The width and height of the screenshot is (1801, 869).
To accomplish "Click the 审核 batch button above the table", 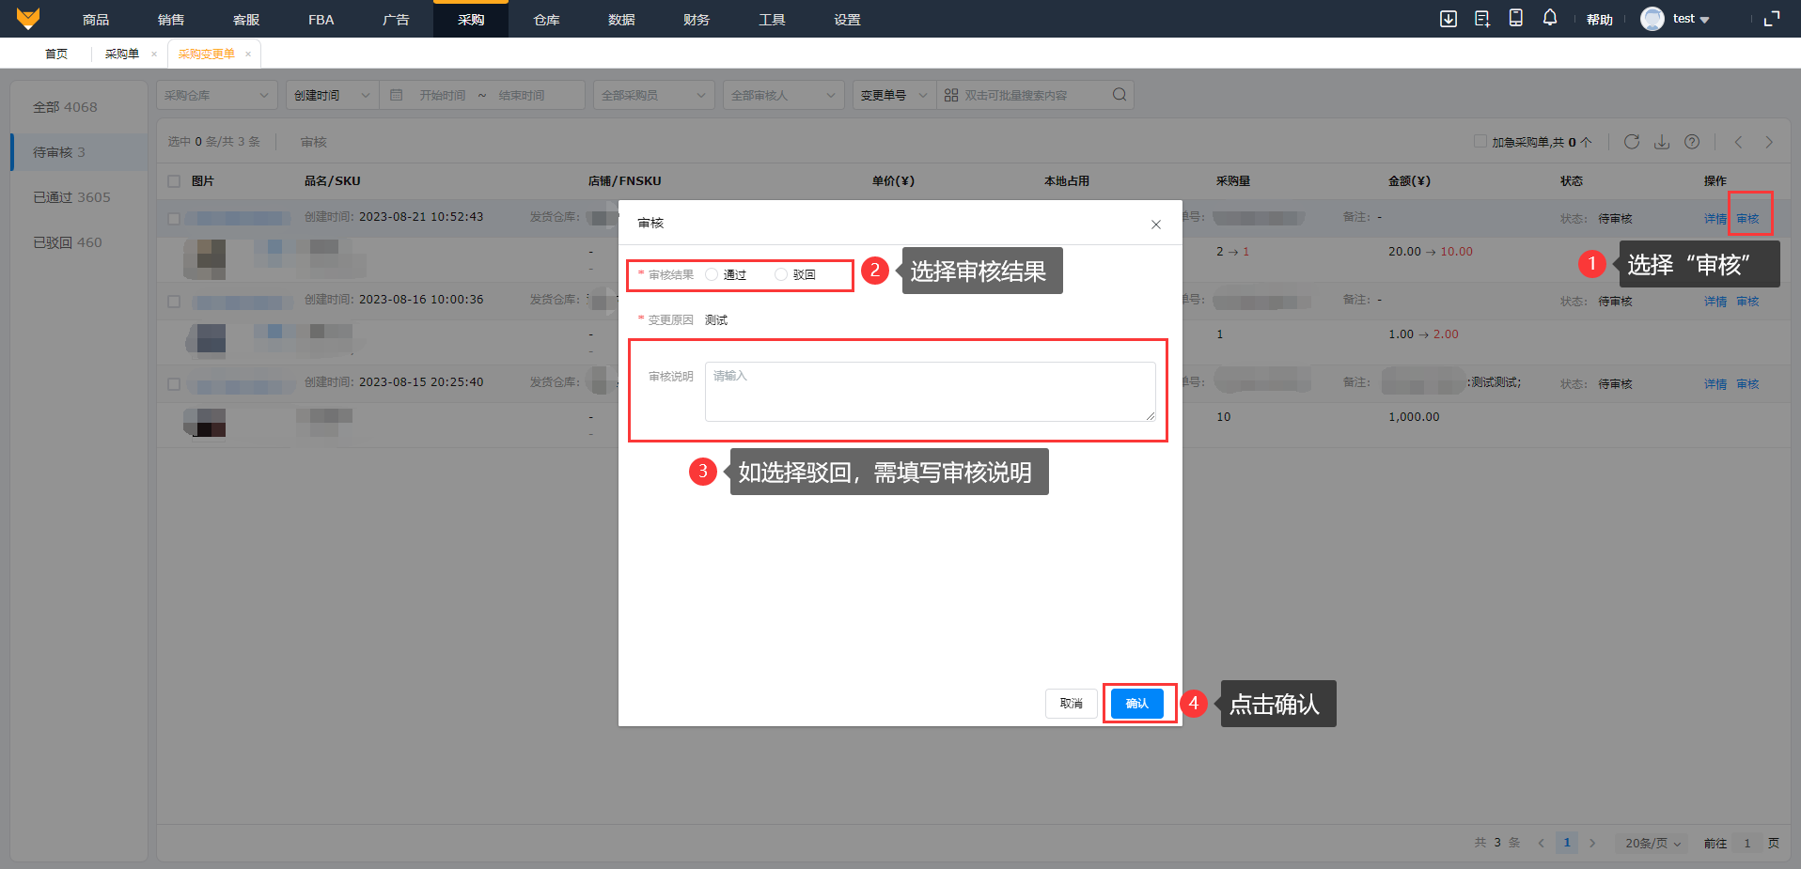I will [314, 142].
